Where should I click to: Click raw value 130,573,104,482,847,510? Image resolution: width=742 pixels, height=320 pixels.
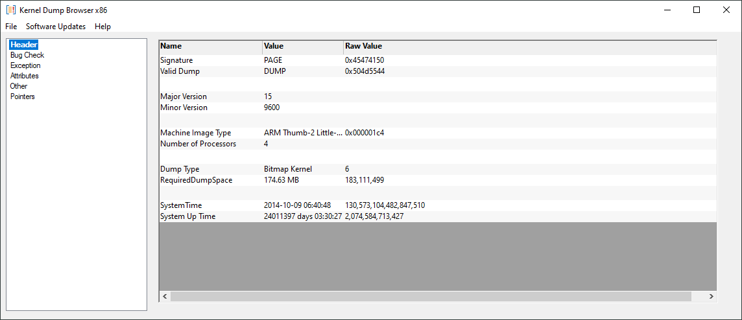[385, 205]
